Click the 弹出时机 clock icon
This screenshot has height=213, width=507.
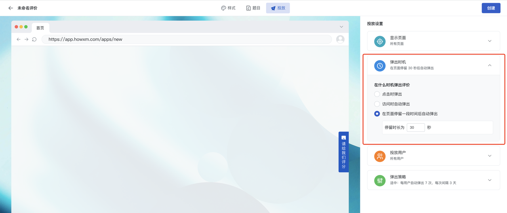380,65
